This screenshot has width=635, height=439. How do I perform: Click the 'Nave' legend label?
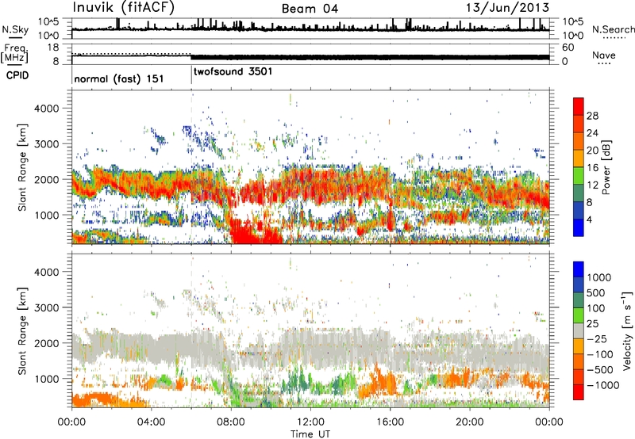[x=604, y=55]
